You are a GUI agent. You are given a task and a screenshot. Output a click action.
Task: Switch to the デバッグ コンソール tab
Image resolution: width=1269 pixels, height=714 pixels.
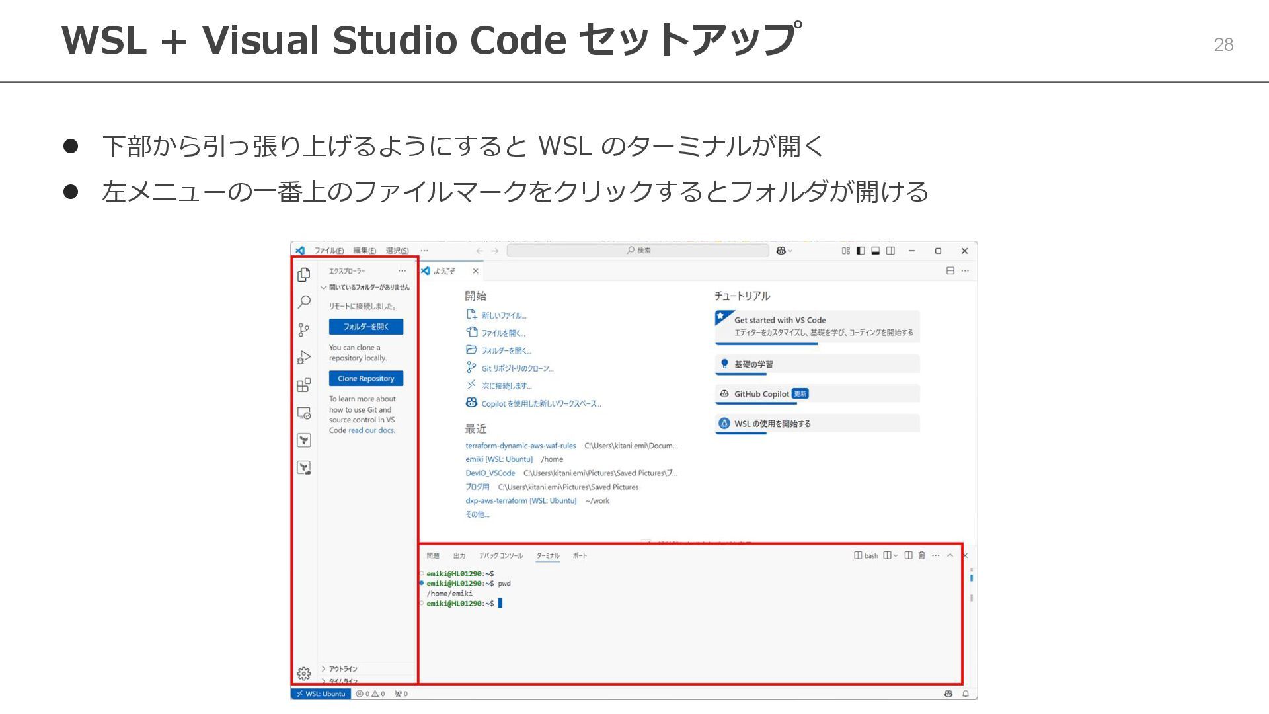click(x=501, y=556)
